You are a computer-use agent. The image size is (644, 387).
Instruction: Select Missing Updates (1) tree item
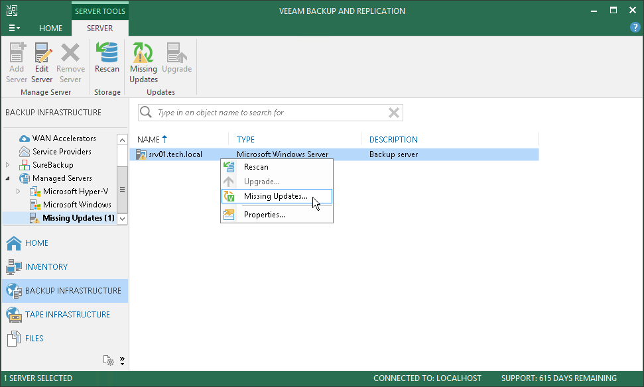78,218
